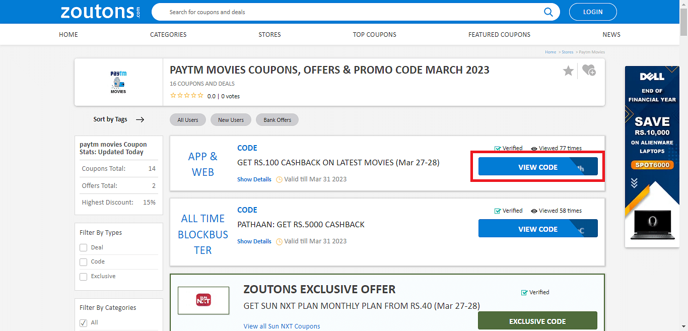Click the Zoutons logo

[x=100, y=12]
